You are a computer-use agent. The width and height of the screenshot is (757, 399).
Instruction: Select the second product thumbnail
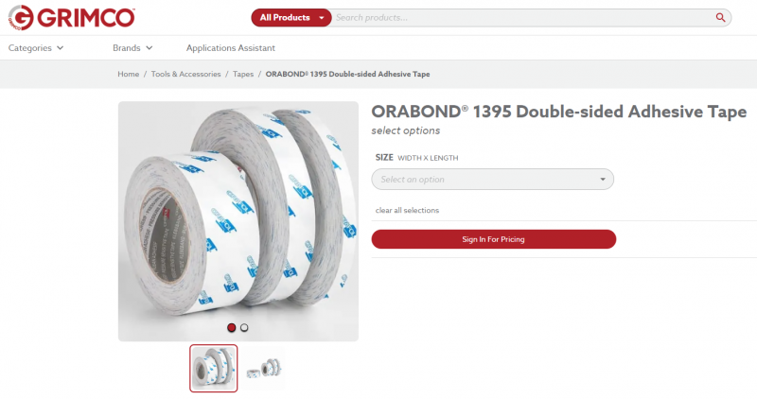(x=263, y=369)
